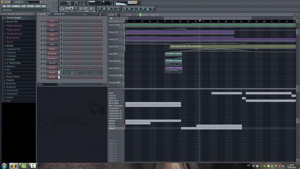
Task: Click the question mark help icon
Action: tap(152, 9)
